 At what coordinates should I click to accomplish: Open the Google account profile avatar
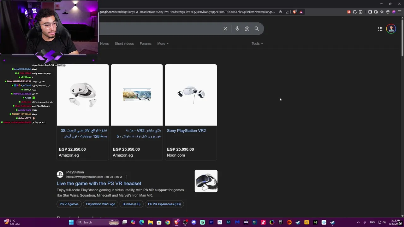pos(391,29)
